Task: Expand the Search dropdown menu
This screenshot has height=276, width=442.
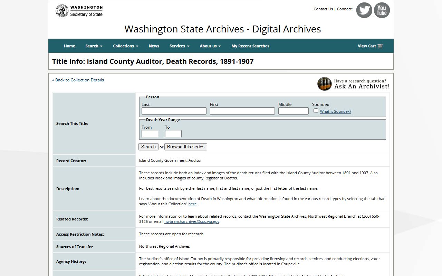Action: tap(94, 46)
